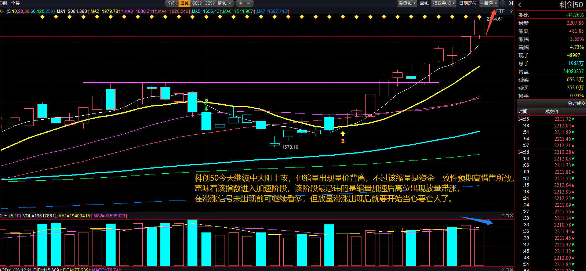
Task: Open the 自选 watchlist dropdown
Action: (x=489, y=3)
